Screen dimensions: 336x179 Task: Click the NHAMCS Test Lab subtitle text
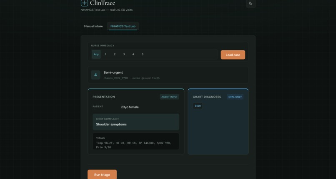coord(106,10)
